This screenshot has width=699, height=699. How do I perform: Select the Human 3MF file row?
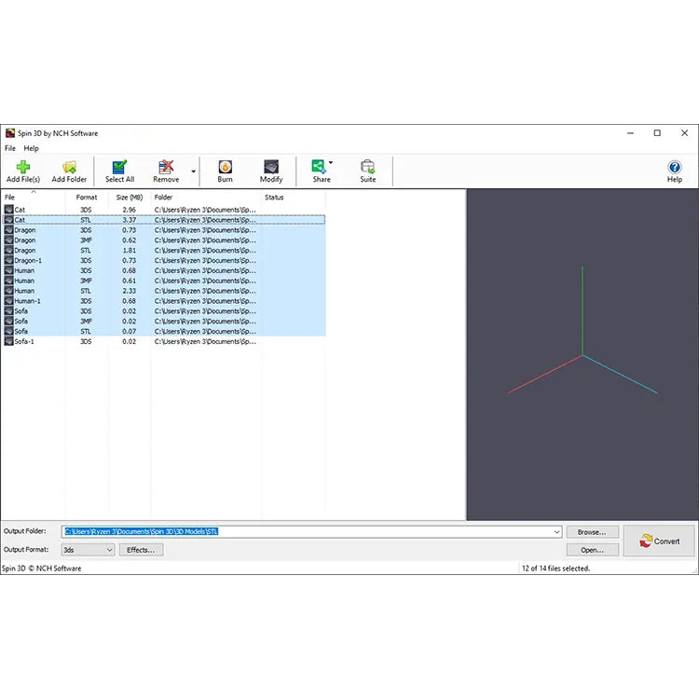[x=164, y=281]
